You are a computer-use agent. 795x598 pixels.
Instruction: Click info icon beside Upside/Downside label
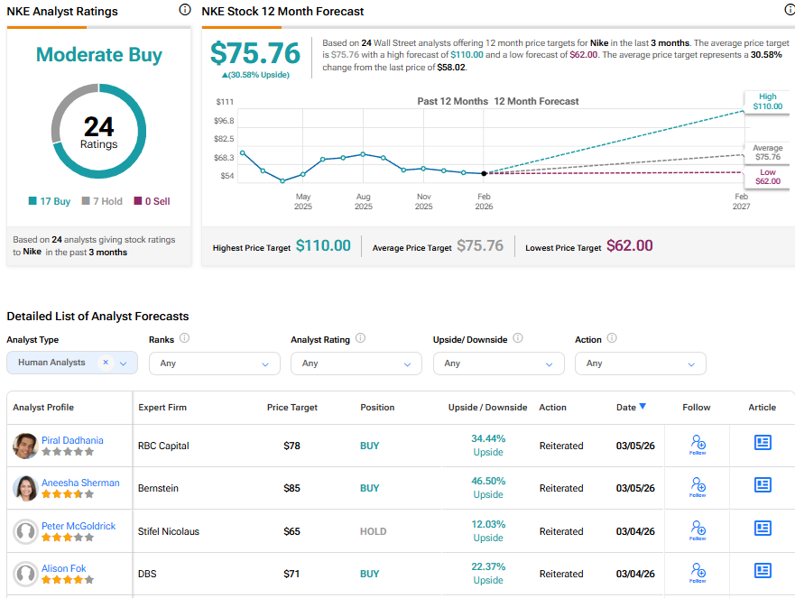click(x=518, y=338)
